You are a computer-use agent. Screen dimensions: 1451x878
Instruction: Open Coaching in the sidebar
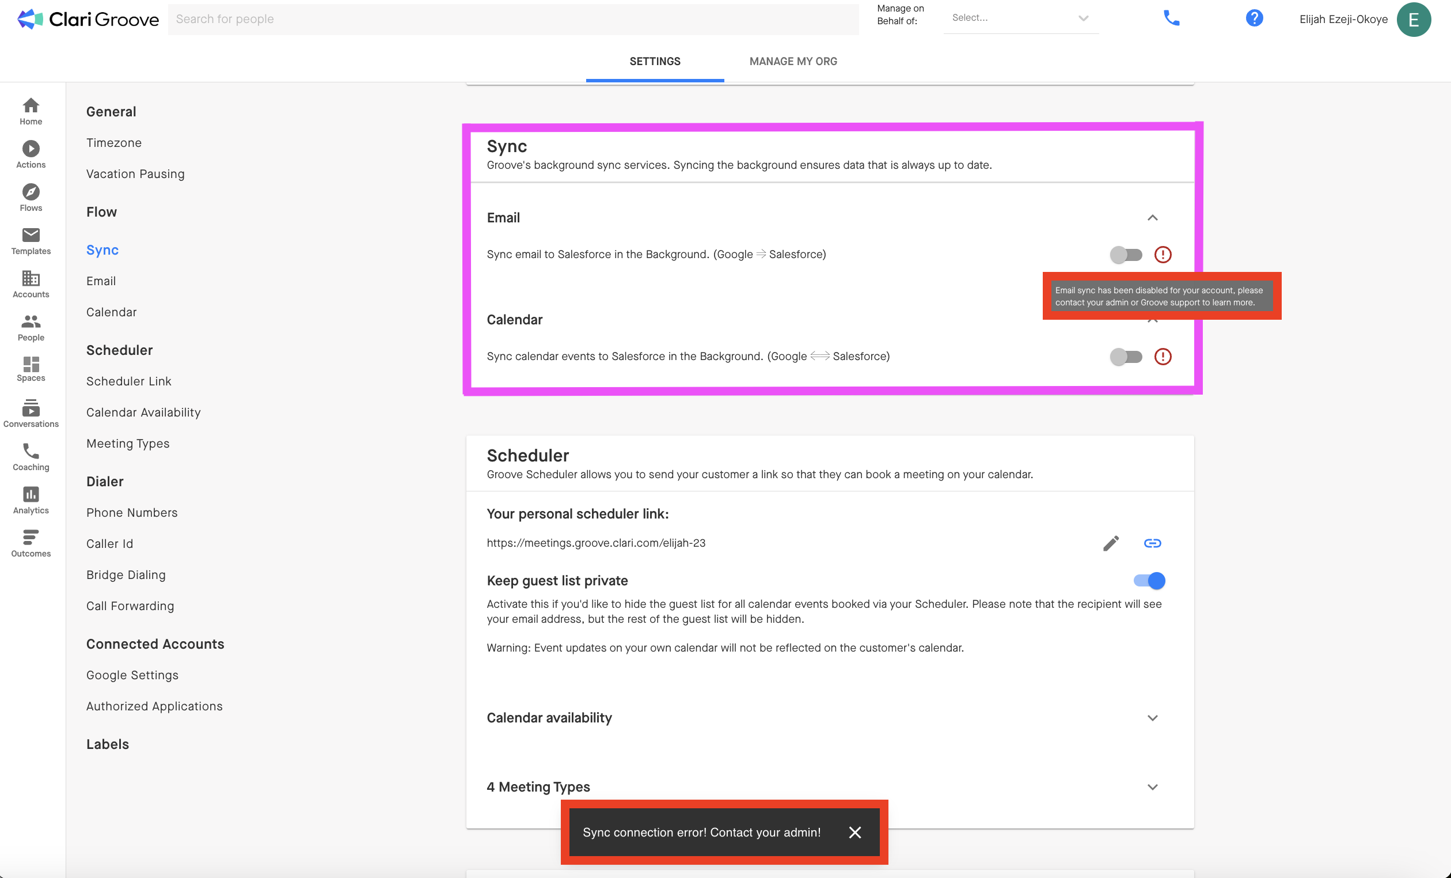[x=31, y=457]
